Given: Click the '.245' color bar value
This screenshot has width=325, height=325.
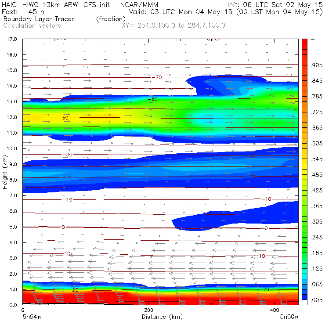Looking at the screenshot, I should click(x=316, y=237).
